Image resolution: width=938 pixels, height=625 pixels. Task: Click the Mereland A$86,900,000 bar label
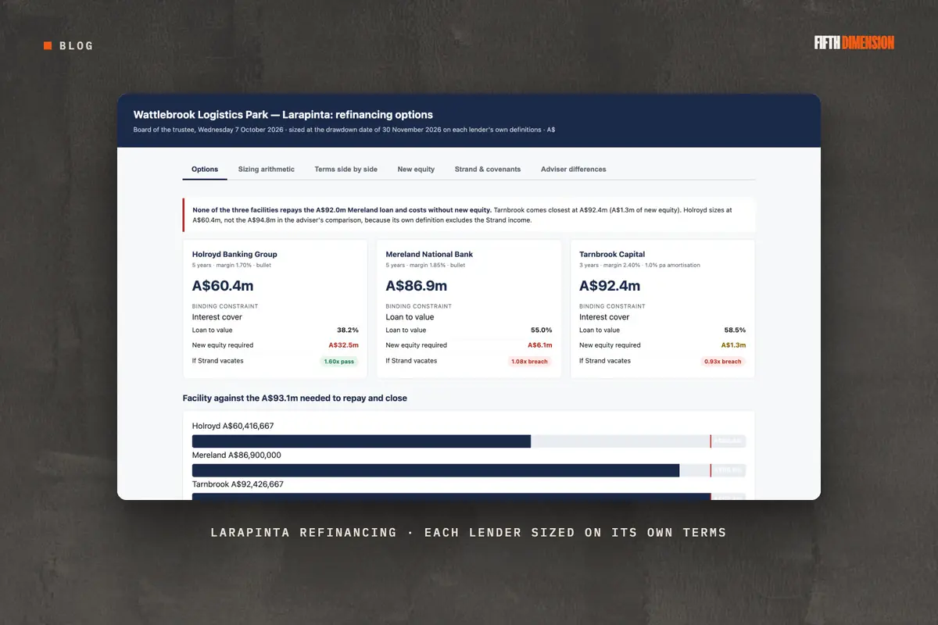pos(237,455)
